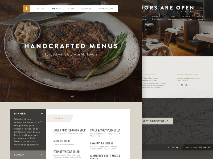The width and height of the screenshot is (213, 159).
Task: Click the scroll-down chevron under hero image
Action: (72, 96)
